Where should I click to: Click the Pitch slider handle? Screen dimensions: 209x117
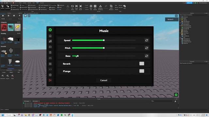point(104,48)
